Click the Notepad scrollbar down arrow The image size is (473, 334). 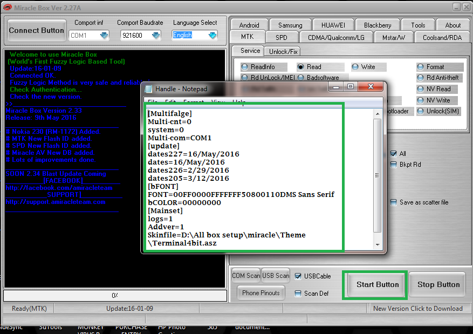(378, 244)
